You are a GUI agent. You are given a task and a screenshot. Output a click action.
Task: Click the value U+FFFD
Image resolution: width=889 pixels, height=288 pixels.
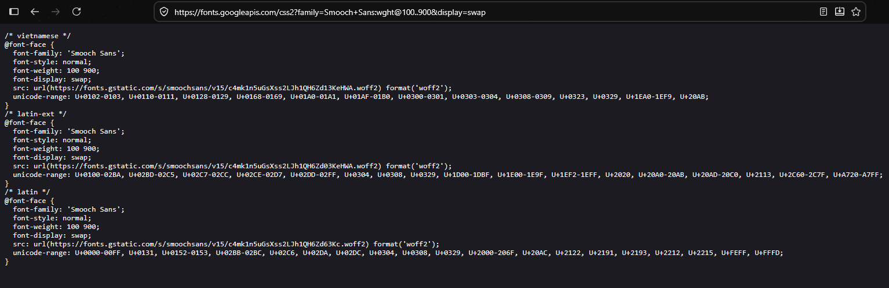coord(768,253)
